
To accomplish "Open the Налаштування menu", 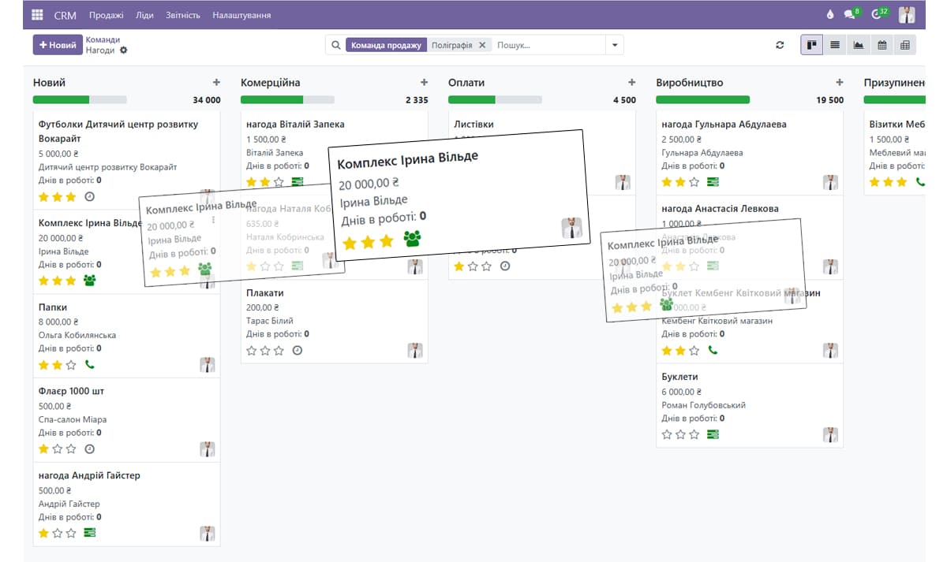I will tap(241, 15).
